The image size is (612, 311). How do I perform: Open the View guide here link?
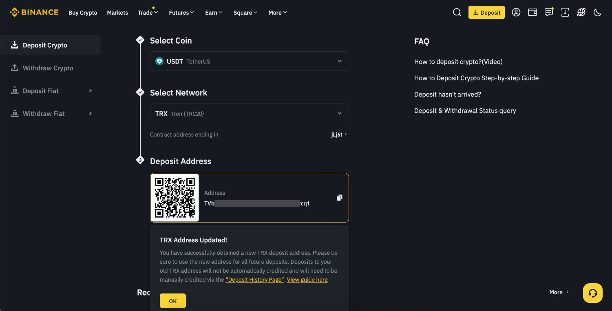(x=307, y=280)
